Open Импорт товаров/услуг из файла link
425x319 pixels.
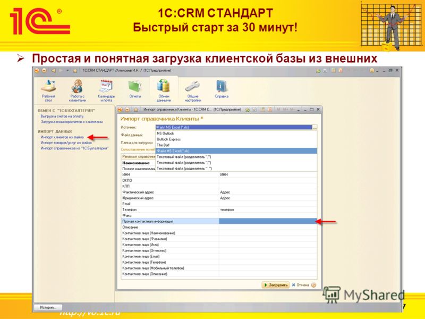click(66, 142)
